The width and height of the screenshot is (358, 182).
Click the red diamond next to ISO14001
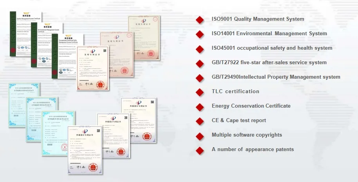pos(200,34)
